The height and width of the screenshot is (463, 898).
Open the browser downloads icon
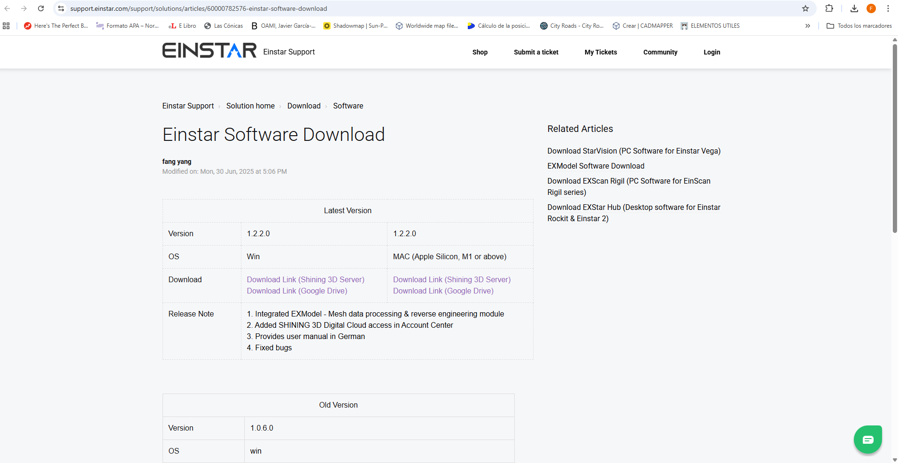[x=854, y=8]
